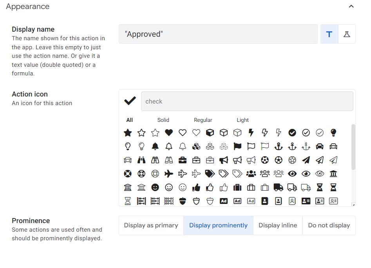Screen dimensions: 371x268
Task: Collapse the Appearance section
Action: point(351,7)
